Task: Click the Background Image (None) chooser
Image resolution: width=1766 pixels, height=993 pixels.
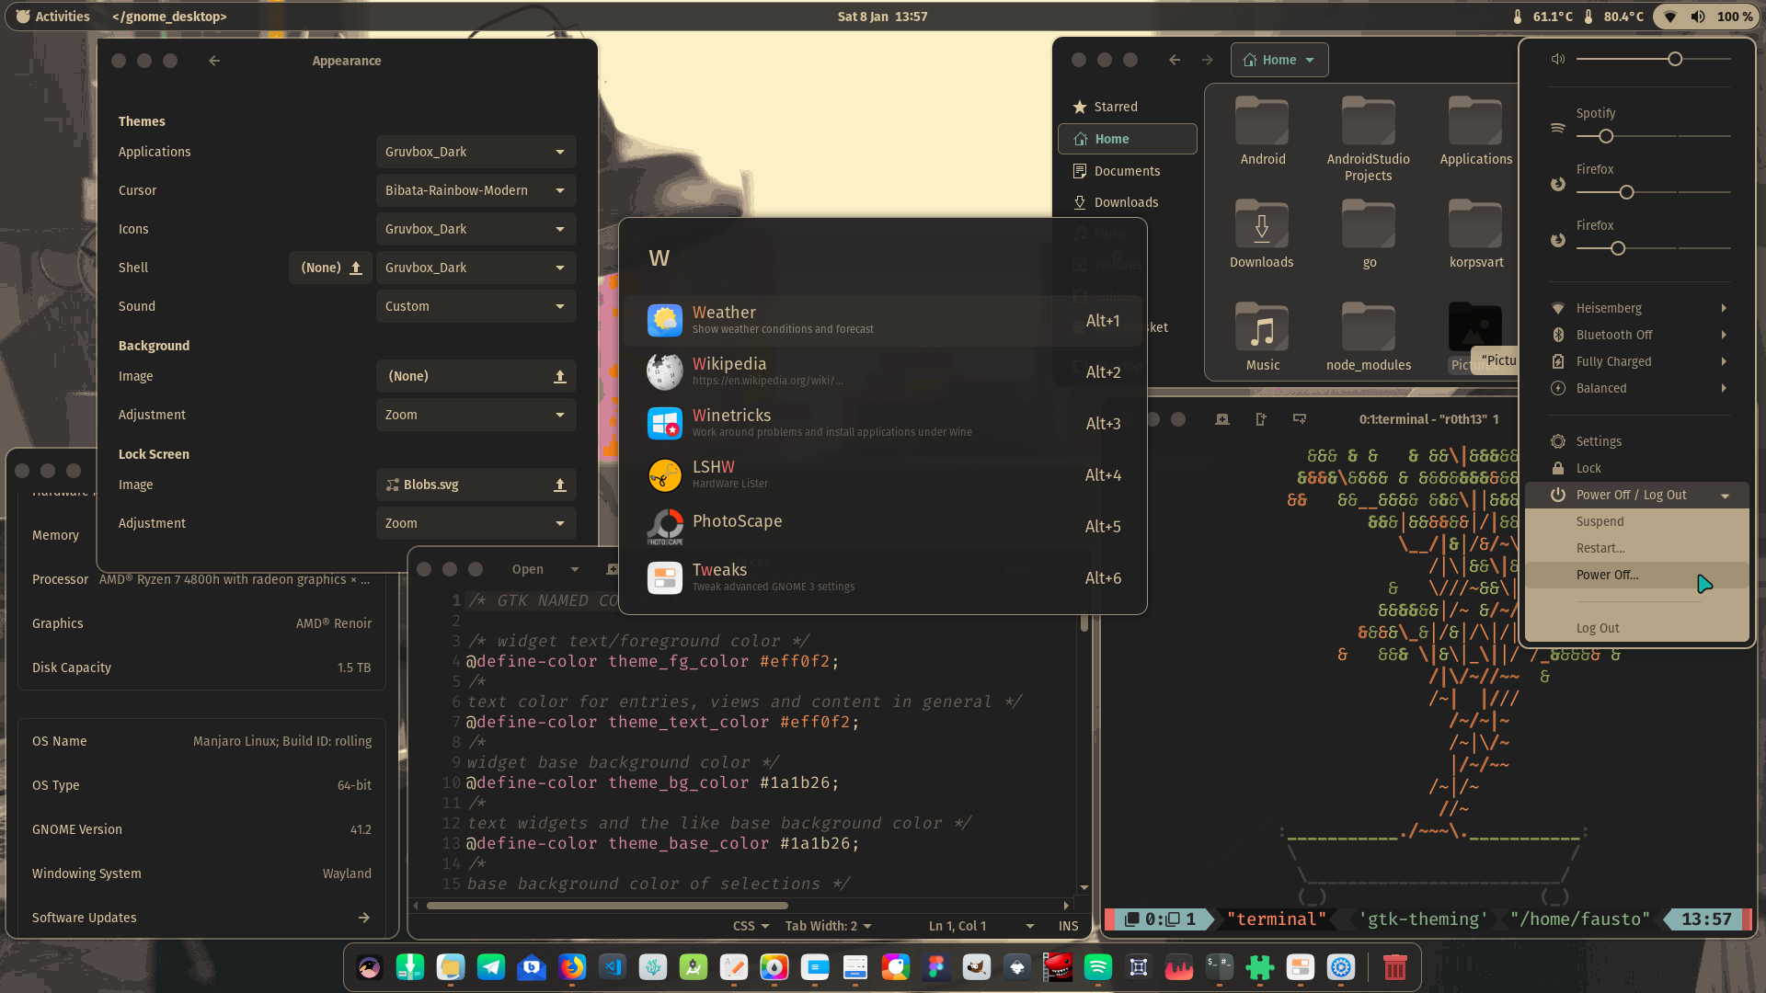Action: click(476, 376)
